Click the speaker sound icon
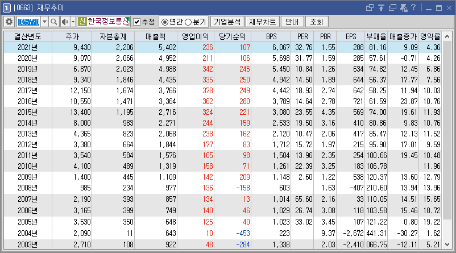 coord(65,22)
